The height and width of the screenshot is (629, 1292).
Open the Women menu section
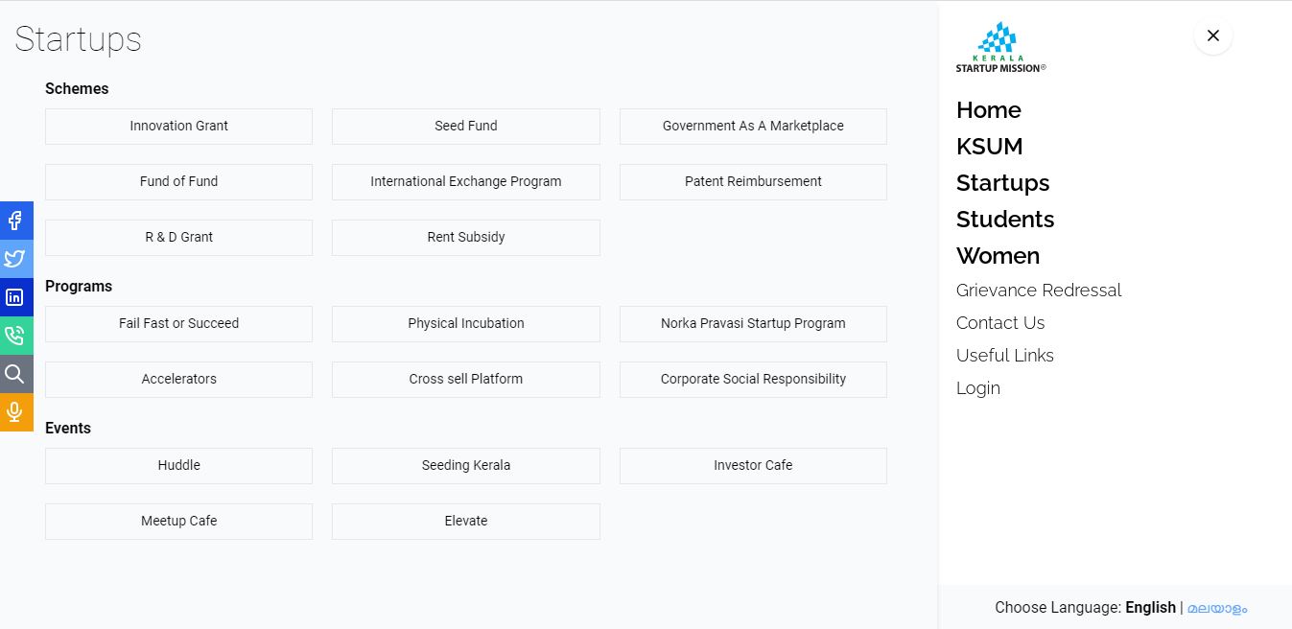[x=998, y=256]
